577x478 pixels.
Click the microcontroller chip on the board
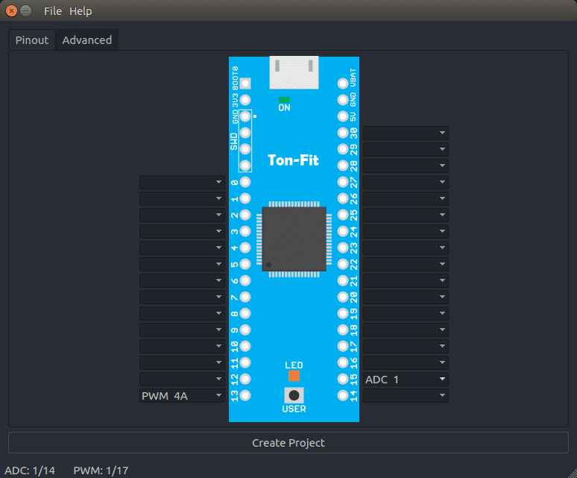point(294,239)
